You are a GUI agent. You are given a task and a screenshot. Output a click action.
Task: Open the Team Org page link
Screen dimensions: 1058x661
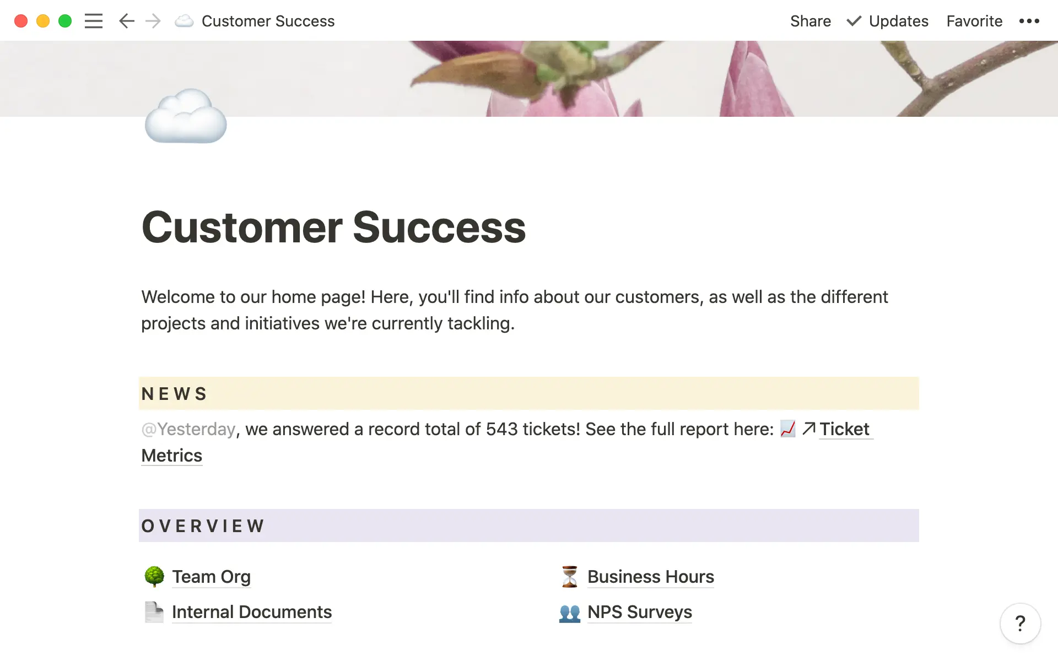coord(211,577)
